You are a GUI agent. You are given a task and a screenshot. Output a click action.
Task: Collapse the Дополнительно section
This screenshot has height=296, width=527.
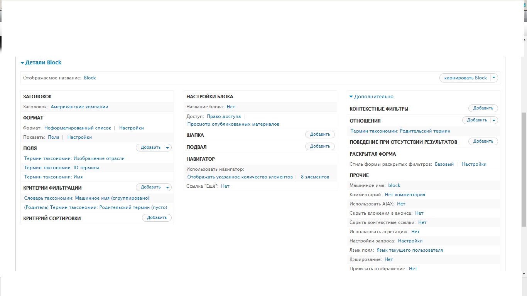point(371,97)
